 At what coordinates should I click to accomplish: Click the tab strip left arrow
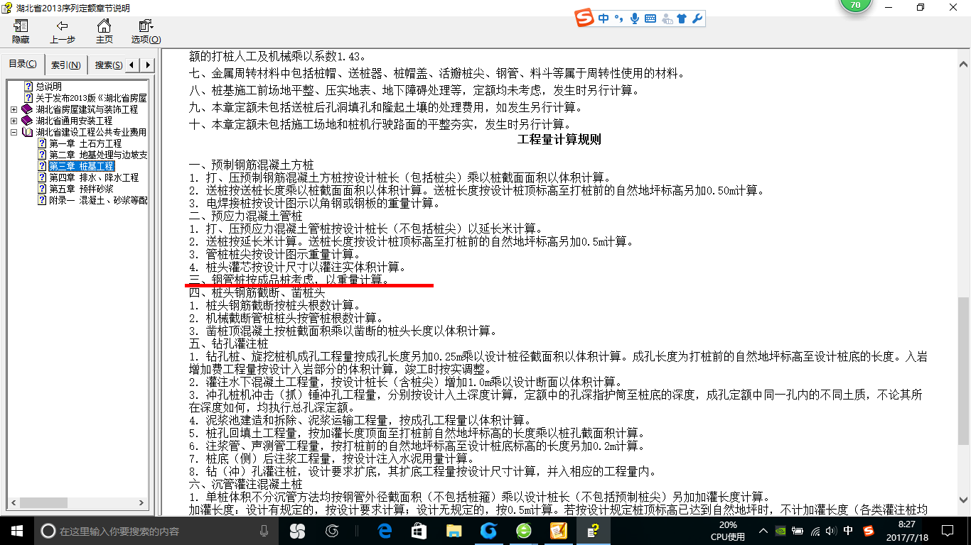[134, 65]
